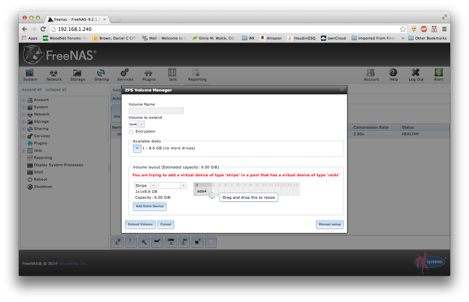Click the plus button for available disks
This screenshot has width=469, height=302.
(137, 148)
